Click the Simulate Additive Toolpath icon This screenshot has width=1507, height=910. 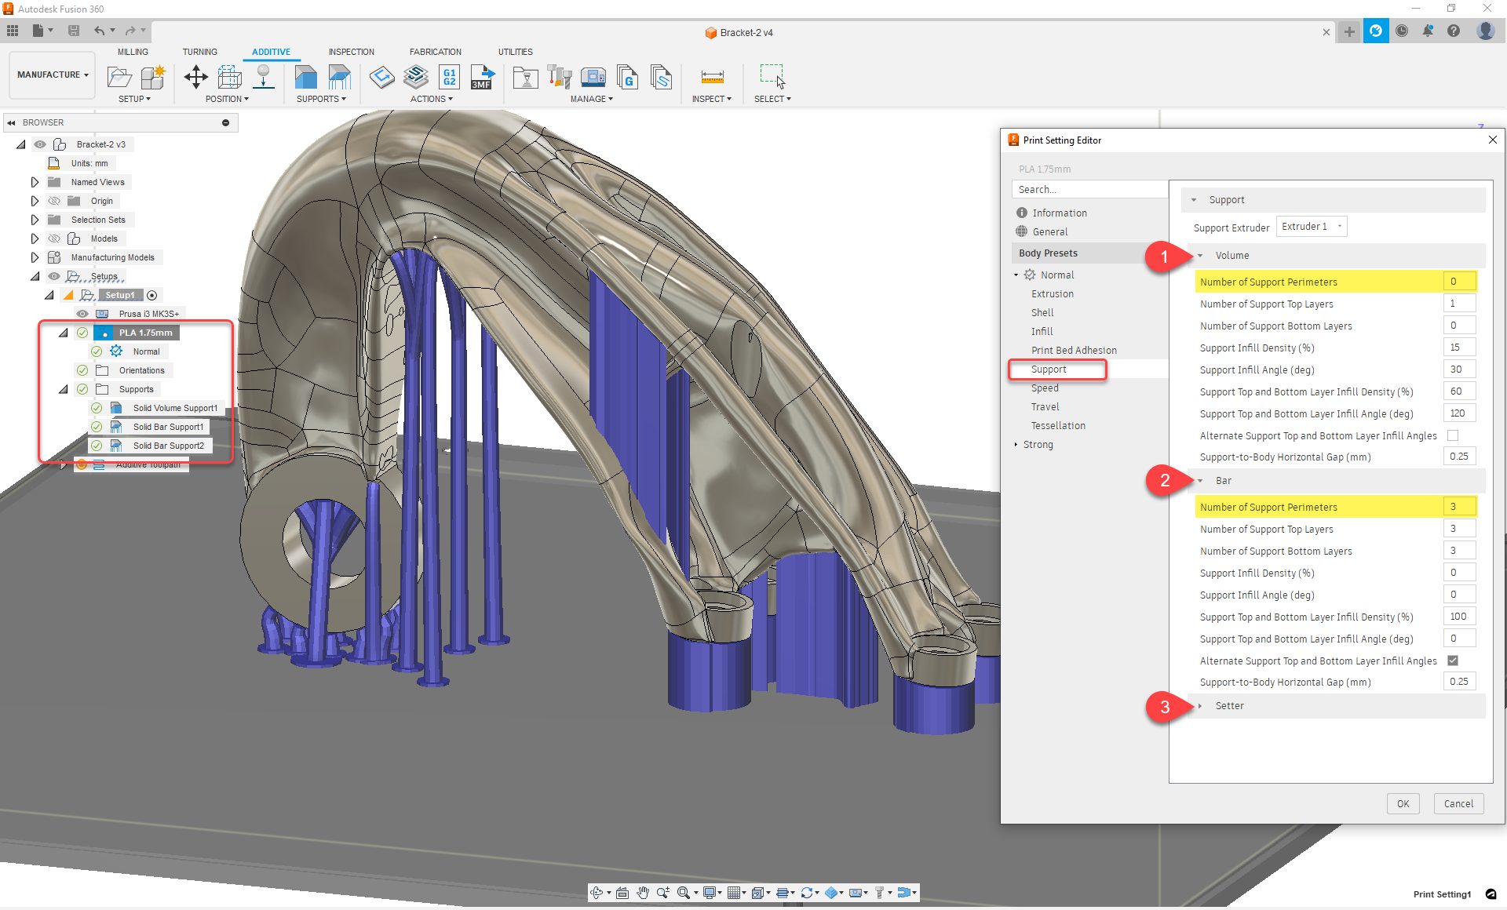coord(416,77)
